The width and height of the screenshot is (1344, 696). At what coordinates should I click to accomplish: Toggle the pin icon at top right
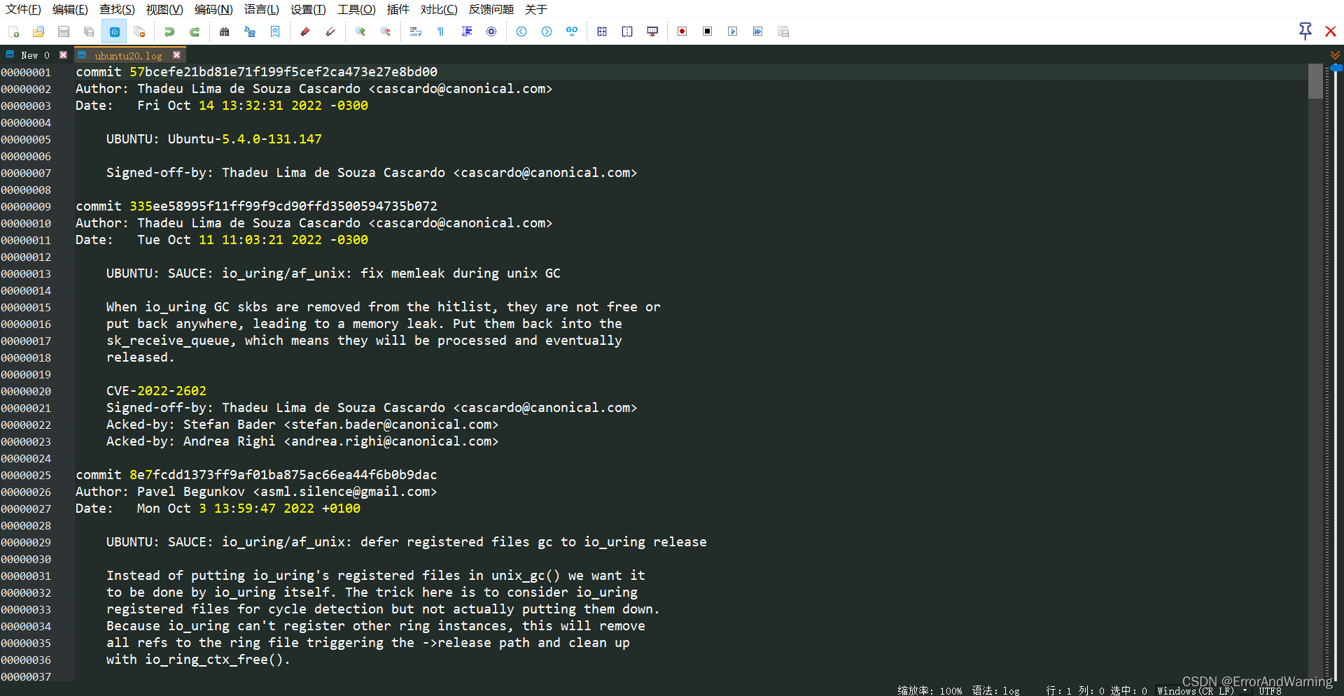click(x=1305, y=31)
